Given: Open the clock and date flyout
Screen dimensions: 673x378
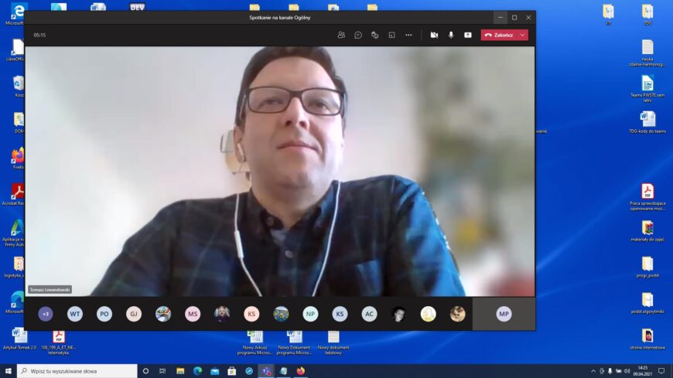Looking at the screenshot, I should 643,371.
